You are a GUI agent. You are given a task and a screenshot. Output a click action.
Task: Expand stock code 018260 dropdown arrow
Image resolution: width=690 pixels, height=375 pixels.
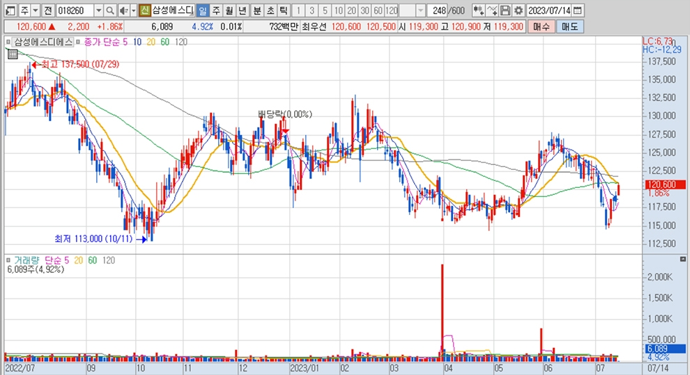pyautogui.click(x=98, y=10)
